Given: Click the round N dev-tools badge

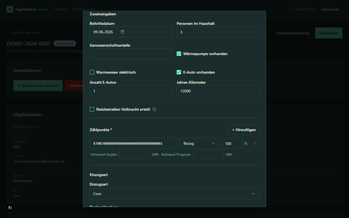Looking at the screenshot, I should point(10,208).
